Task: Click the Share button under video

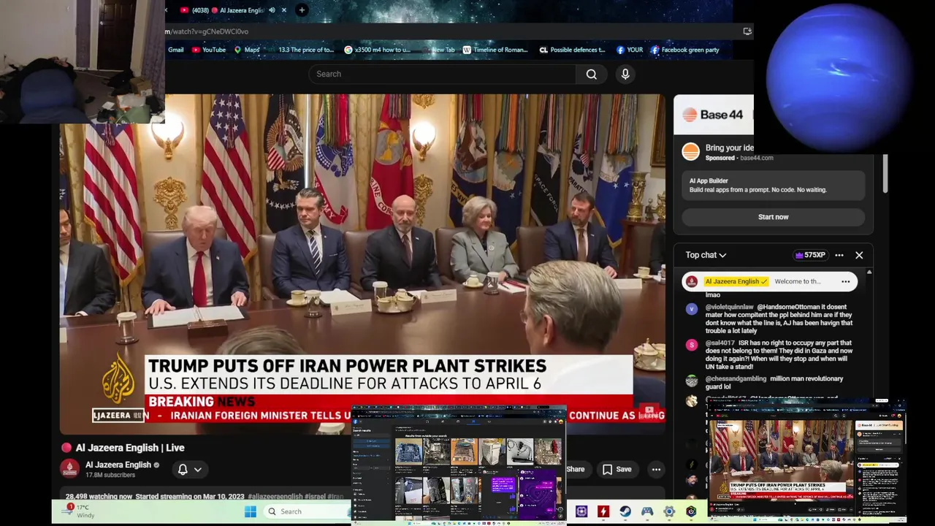Action: tap(575, 470)
